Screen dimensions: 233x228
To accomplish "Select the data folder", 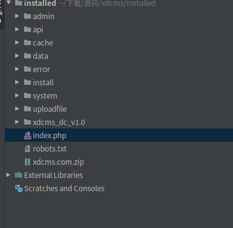I will tap(41, 56).
